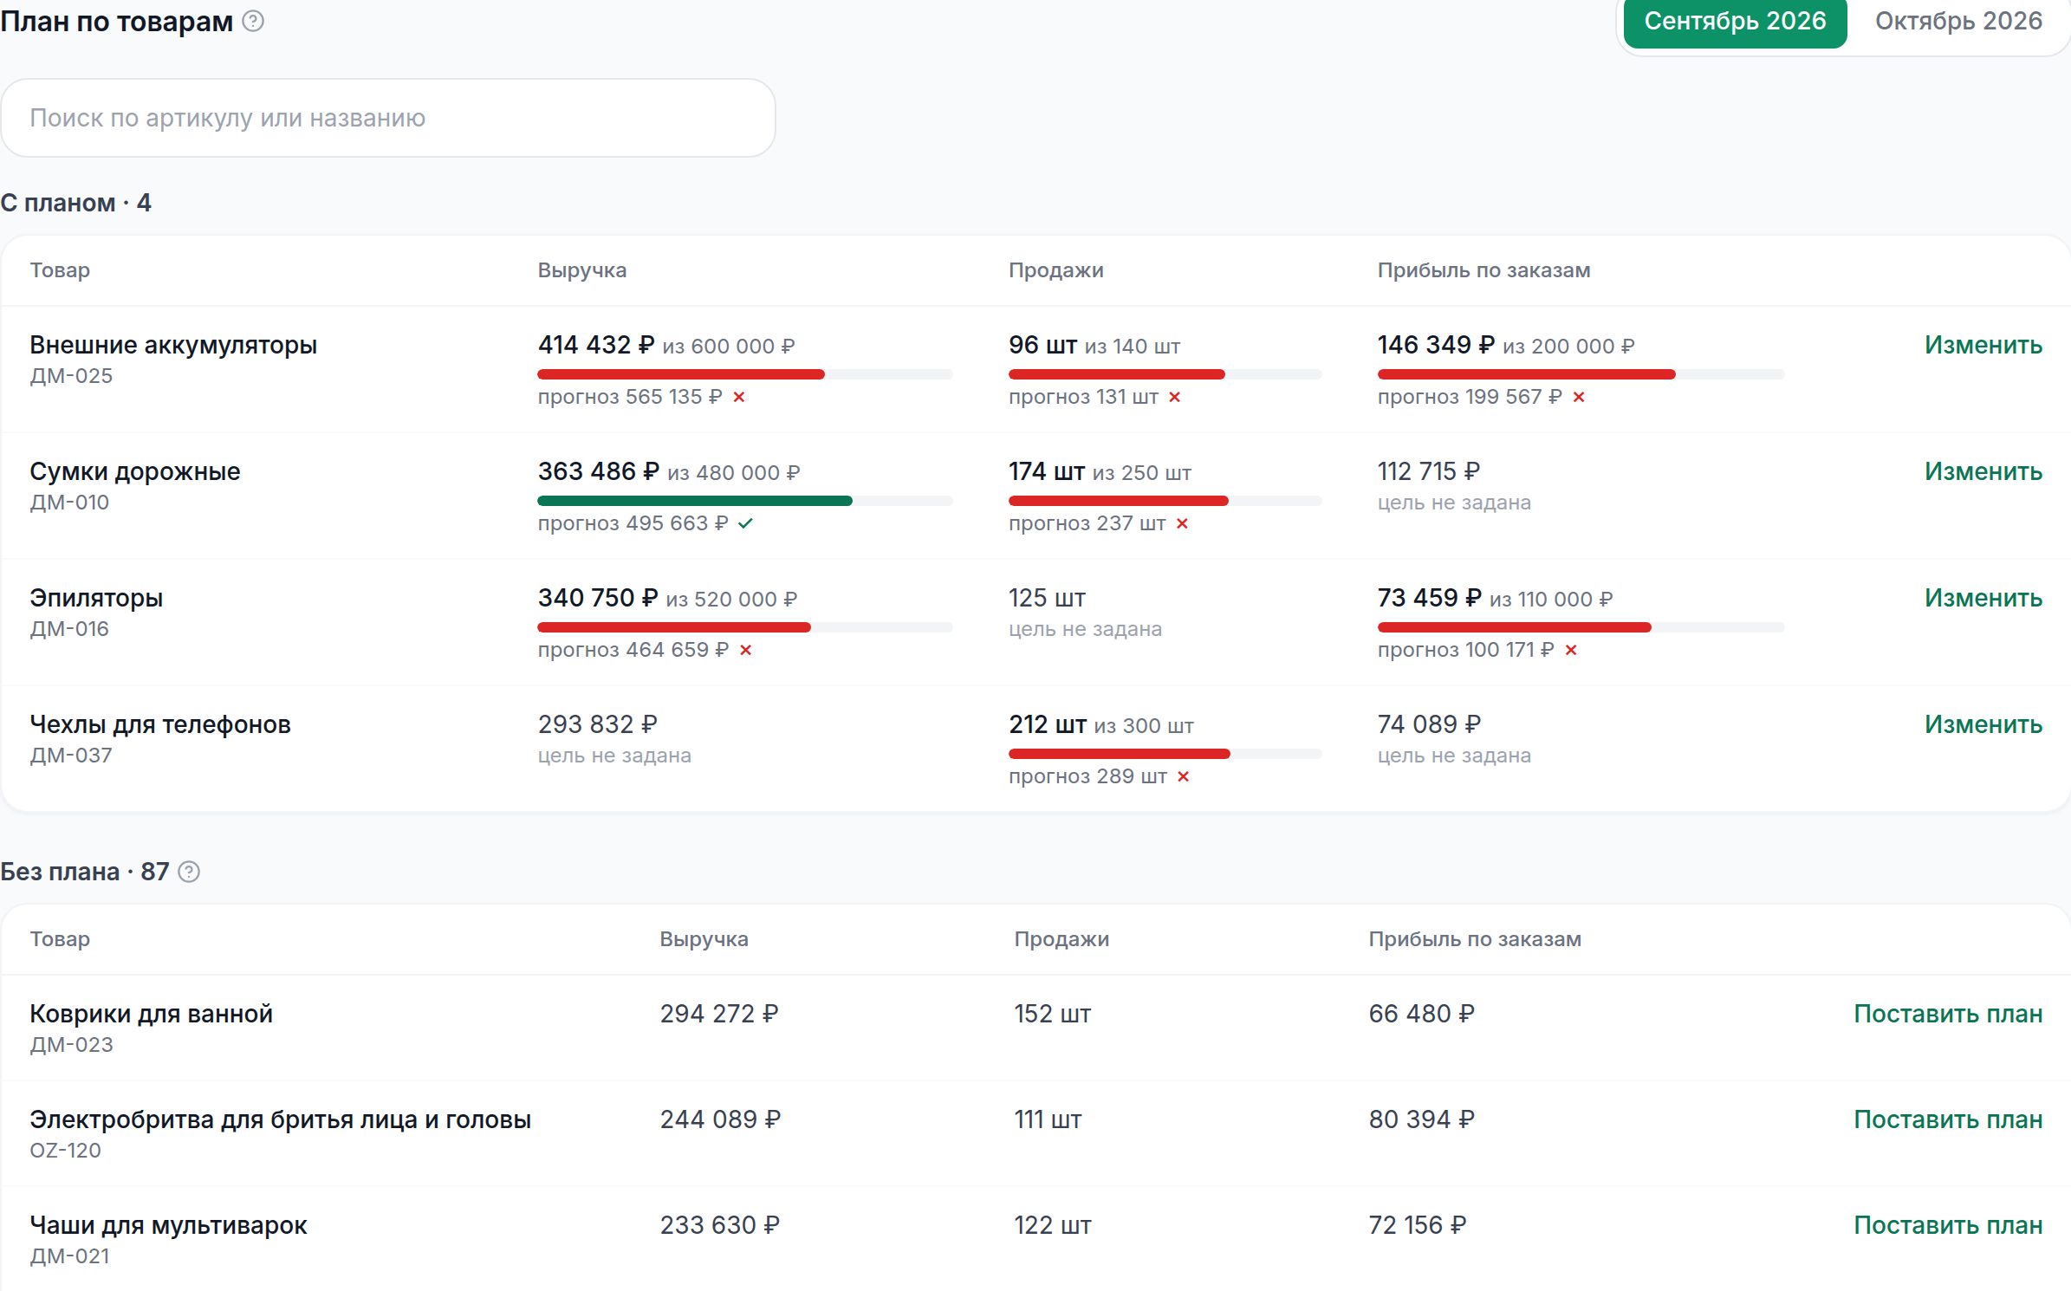
Task: Click revenue value 414 432 ₽
Action: click(596, 345)
